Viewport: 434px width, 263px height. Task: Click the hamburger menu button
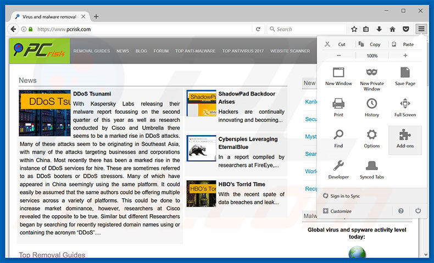421,29
